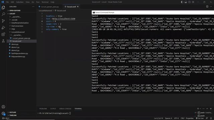
Task: Switch to the Output panel tab
Action: pyautogui.click(x=53, y=109)
